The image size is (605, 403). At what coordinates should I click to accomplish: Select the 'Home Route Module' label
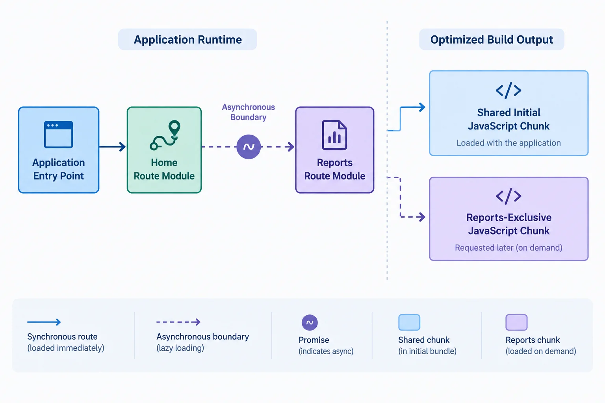click(164, 169)
